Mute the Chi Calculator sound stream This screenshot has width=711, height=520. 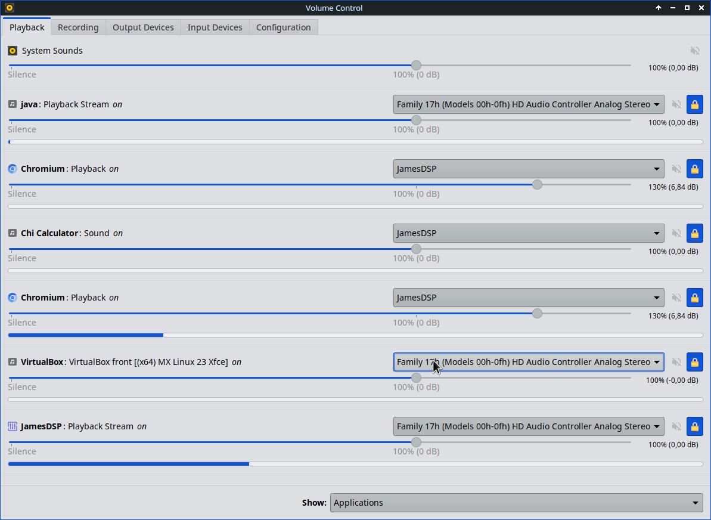(x=676, y=233)
